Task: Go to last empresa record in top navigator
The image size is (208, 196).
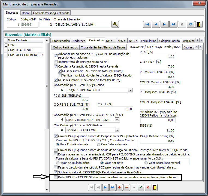Action: click(173, 24)
